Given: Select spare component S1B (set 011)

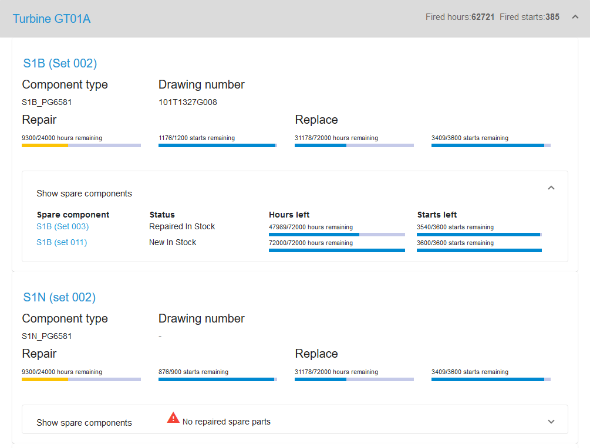Looking at the screenshot, I should (62, 242).
